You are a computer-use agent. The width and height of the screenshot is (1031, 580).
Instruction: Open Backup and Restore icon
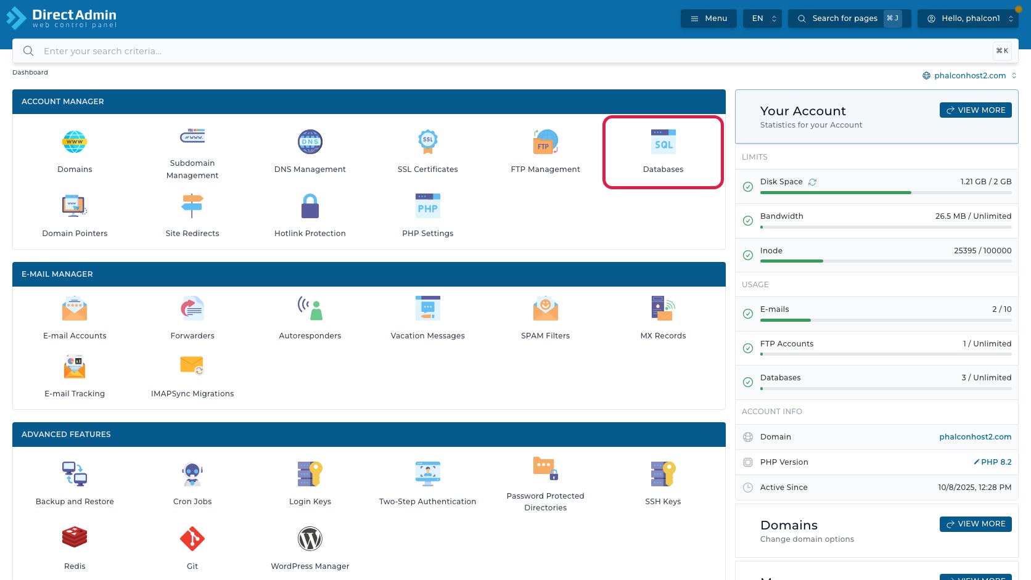[x=75, y=474]
